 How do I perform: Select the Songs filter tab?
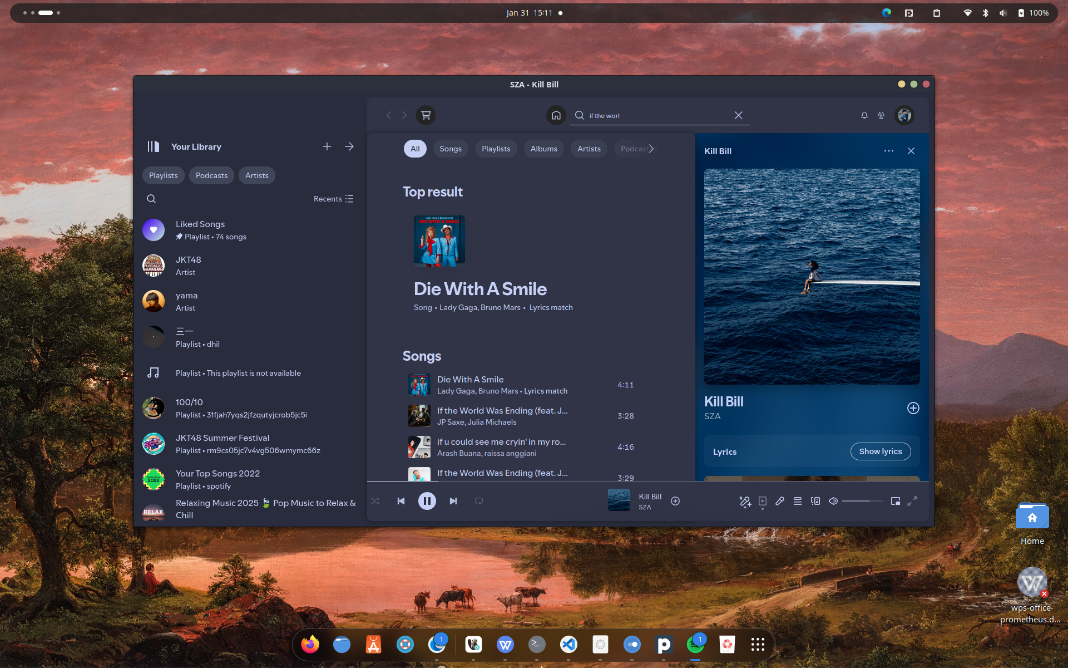click(451, 149)
